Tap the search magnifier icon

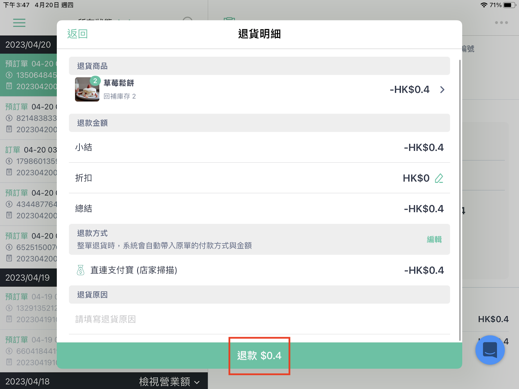[188, 19]
